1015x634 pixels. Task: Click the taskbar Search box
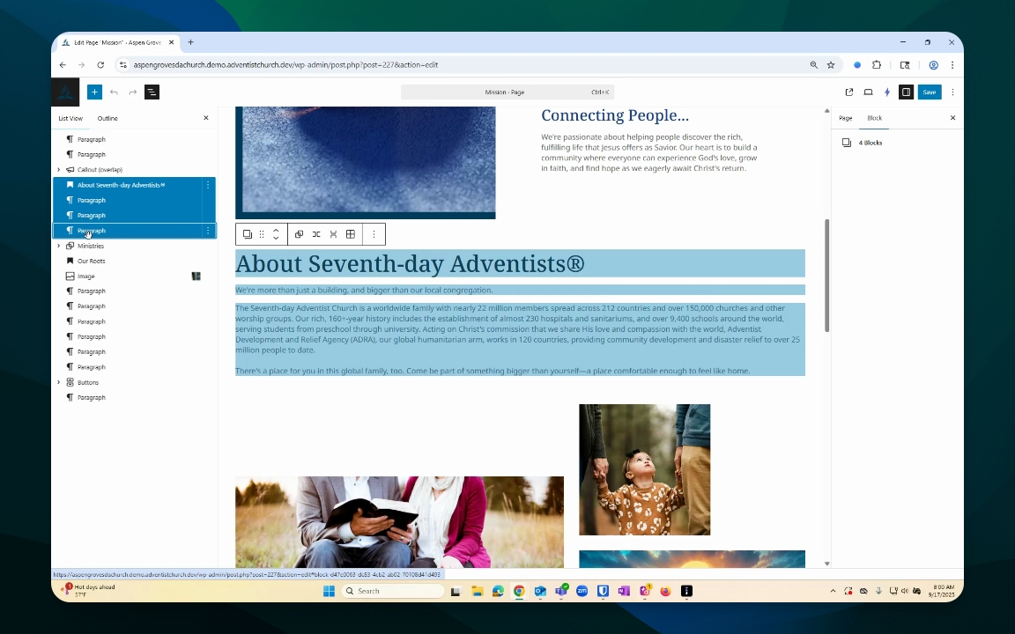click(393, 591)
